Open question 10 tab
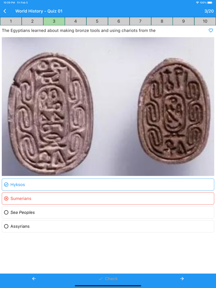Image resolution: width=216 pixels, height=288 pixels. click(205, 21)
